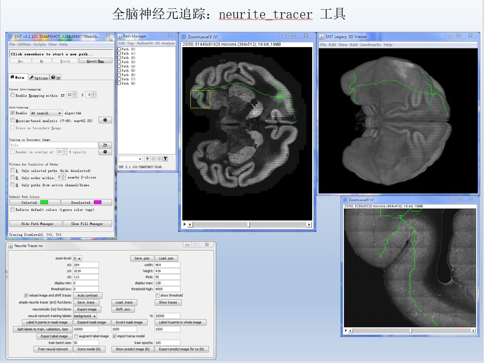The height and width of the screenshot is (363, 484).
Task: Click the Auto contrast button
Action: 88,295
